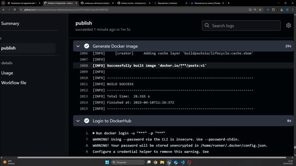Close the Actions secrets tab
The image size is (296, 166).
pyautogui.click(x=150, y=3)
